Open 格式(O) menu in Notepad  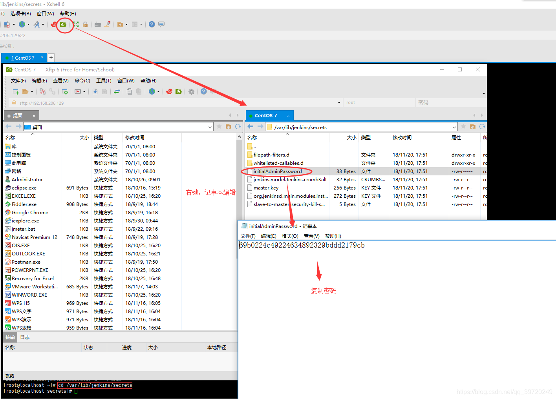(x=290, y=236)
